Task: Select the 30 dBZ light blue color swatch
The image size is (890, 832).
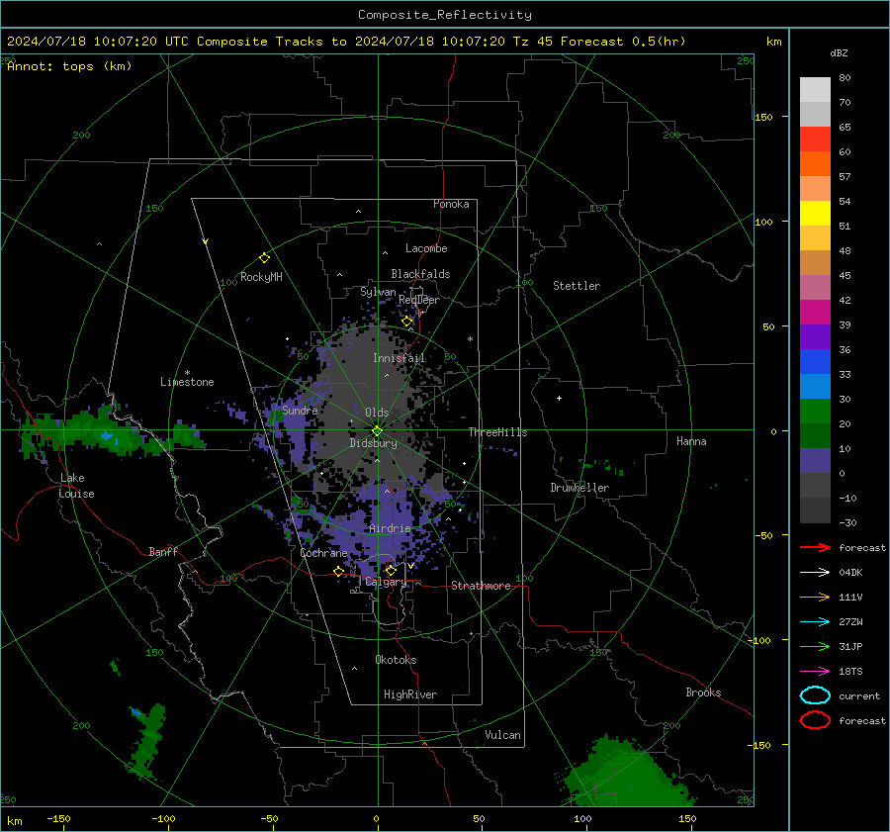Action: click(815, 386)
